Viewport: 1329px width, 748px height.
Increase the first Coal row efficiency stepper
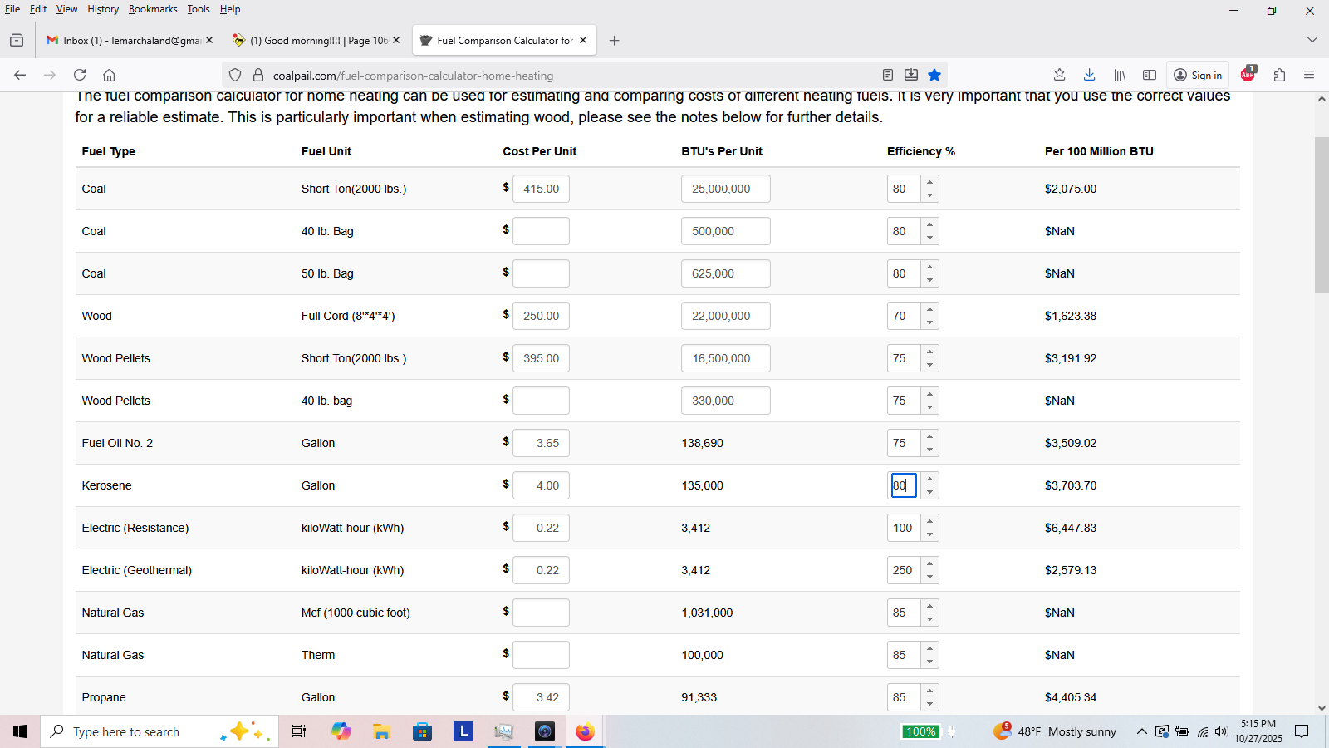pos(929,182)
